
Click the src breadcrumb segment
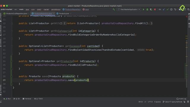(16, 10)
